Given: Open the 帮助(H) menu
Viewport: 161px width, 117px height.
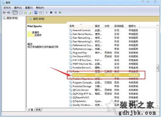Looking at the screenshot, I should pos(40,8).
